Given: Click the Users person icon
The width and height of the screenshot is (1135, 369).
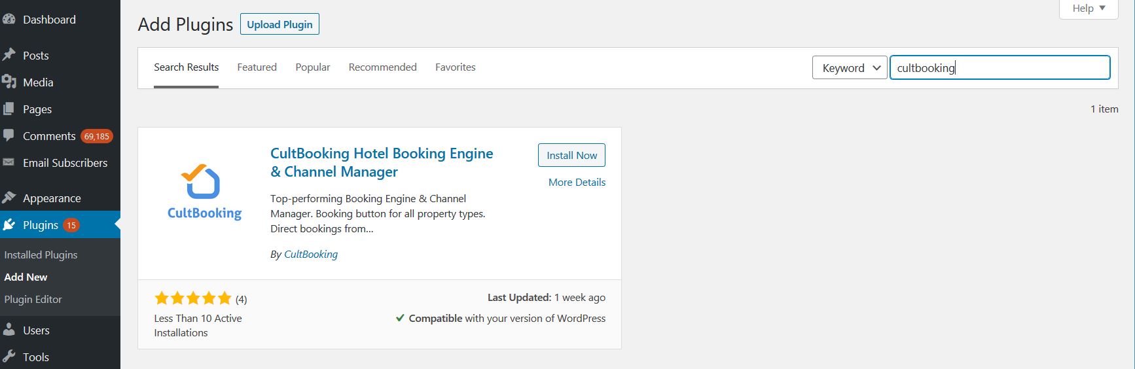Looking at the screenshot, I should click(x=9, y=330).
